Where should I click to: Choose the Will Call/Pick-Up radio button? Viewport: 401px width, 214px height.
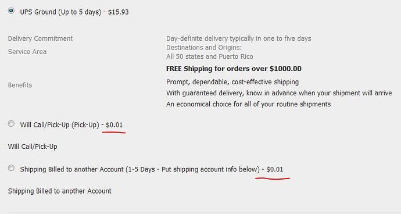11,124
